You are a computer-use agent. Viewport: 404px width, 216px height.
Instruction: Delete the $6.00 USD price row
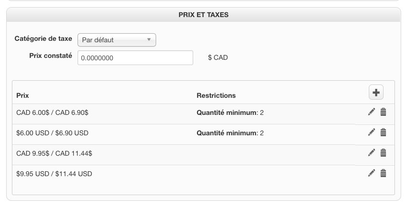(383, 132)
